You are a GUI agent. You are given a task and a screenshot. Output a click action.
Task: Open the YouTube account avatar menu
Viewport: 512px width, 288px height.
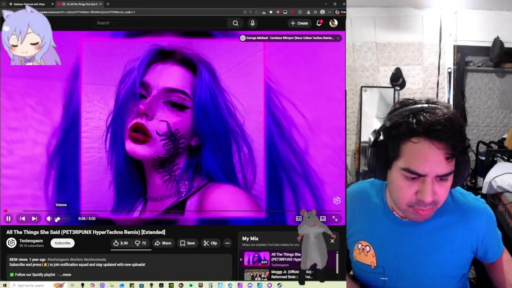tap(334, 23)
